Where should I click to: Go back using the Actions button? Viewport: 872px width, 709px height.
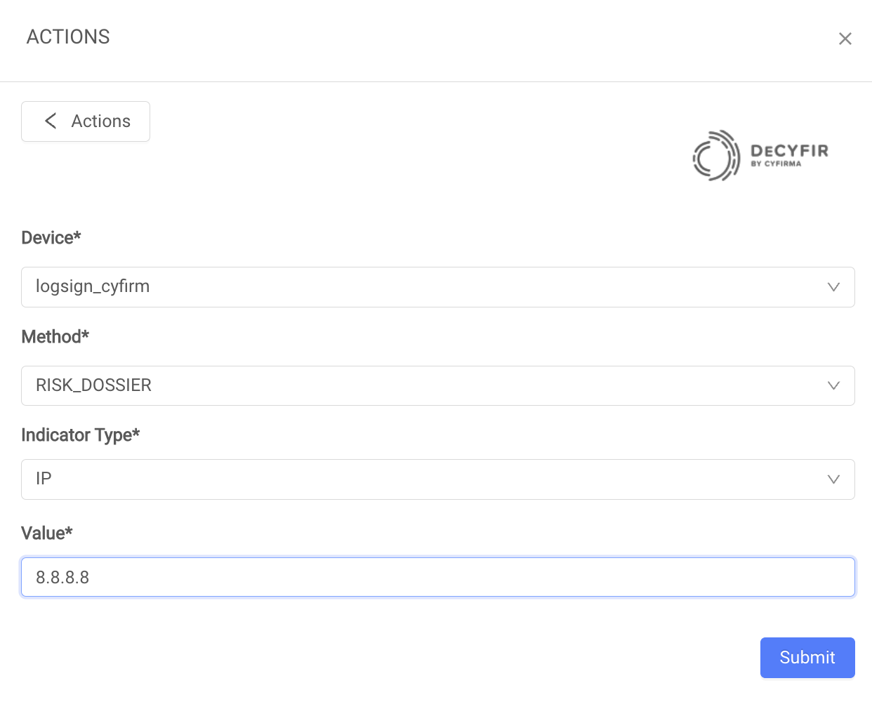86,121
